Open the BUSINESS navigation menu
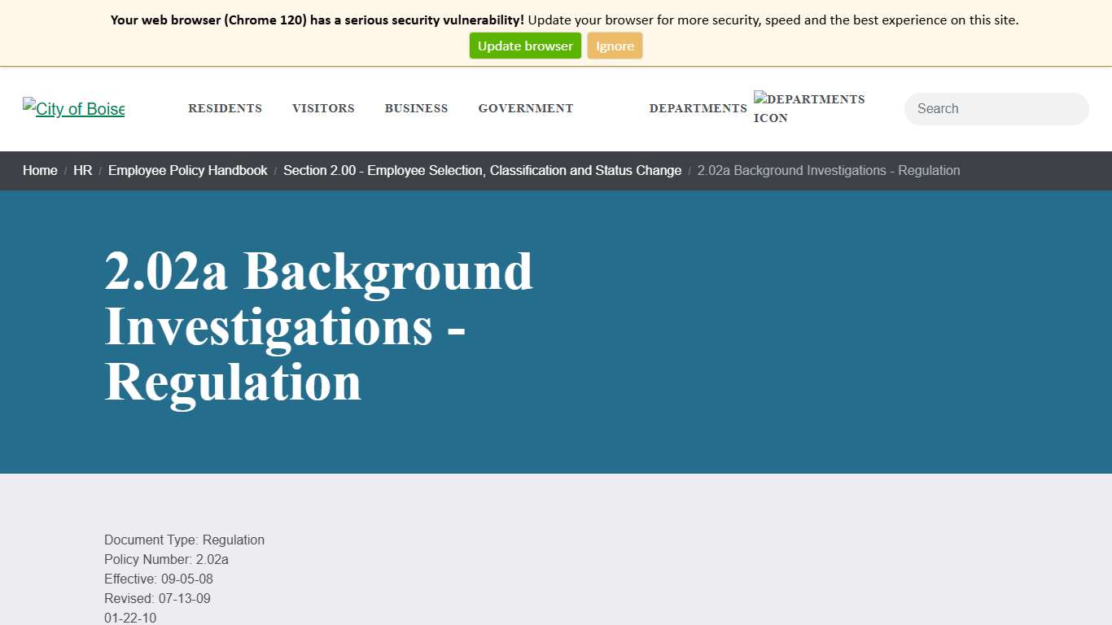The image size is (1112, 625). [416, 108]
